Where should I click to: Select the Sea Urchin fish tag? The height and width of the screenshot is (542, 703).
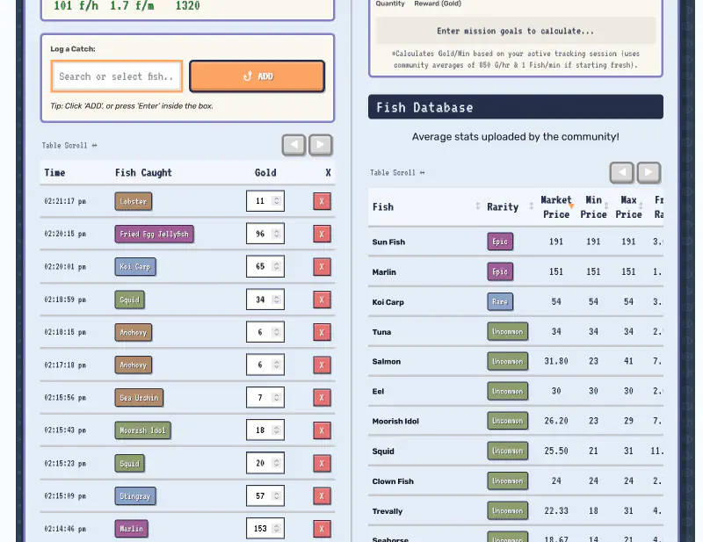click(x=139, y=398)
